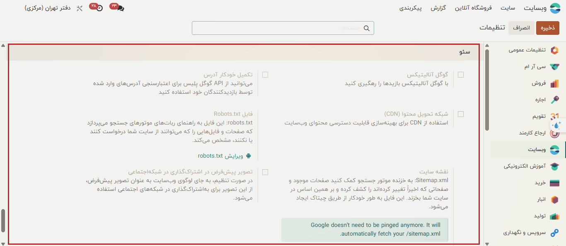The image size is (566, 246).
Task: Open the دفتر تهران (مرکزی) company switcher
Action: (48, 8)
